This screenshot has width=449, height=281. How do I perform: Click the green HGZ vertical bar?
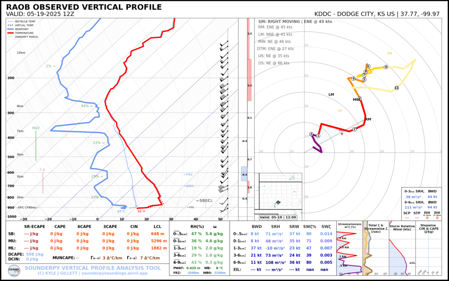click(36, 145)
